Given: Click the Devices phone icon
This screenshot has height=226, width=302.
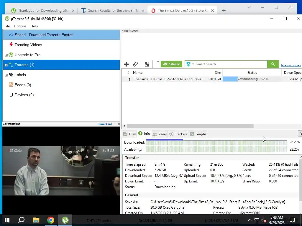Looking at the screenshot, I should click(x=11, y=95).
